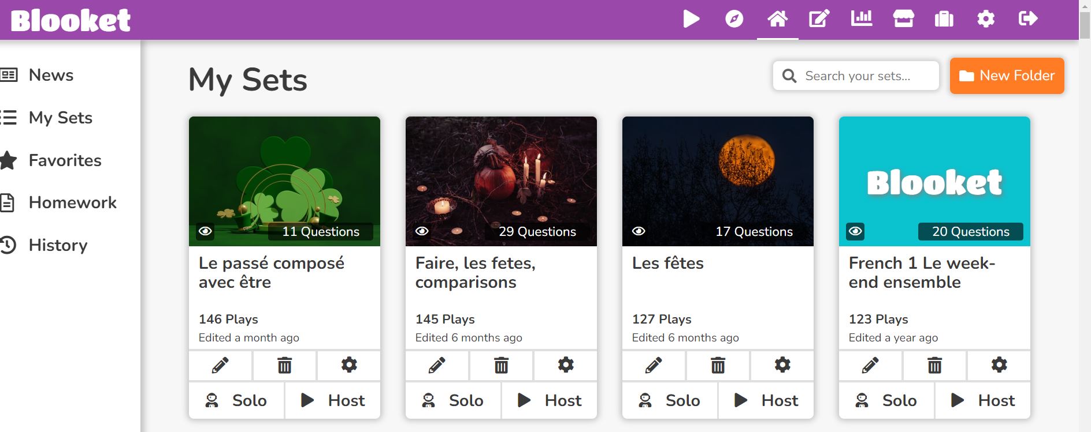Click the Logout icon in the header
Viewport: 1091px width, 432px height.
coord(1028,19)
